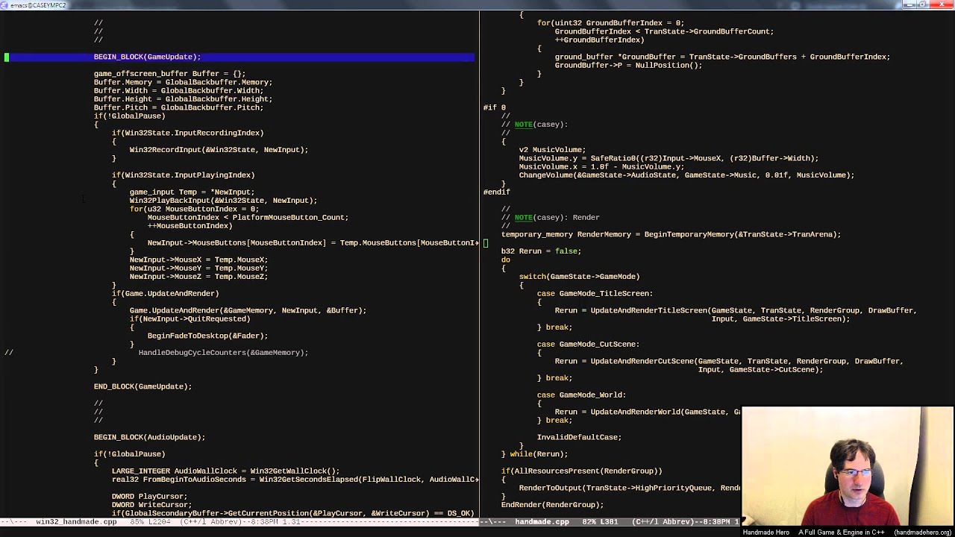Click "ChangeVolume(&GameState->AudioState" line
Screen dimensions: 955x537
[x=686, y=175]
